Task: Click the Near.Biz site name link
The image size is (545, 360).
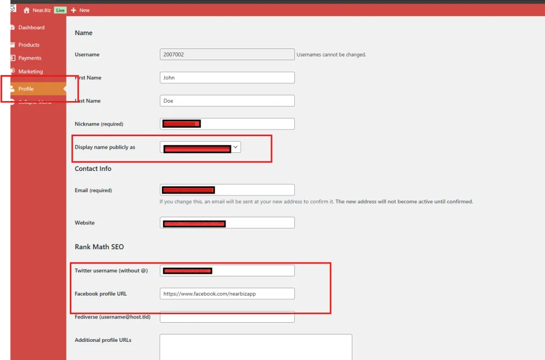Action: point(42,10)
